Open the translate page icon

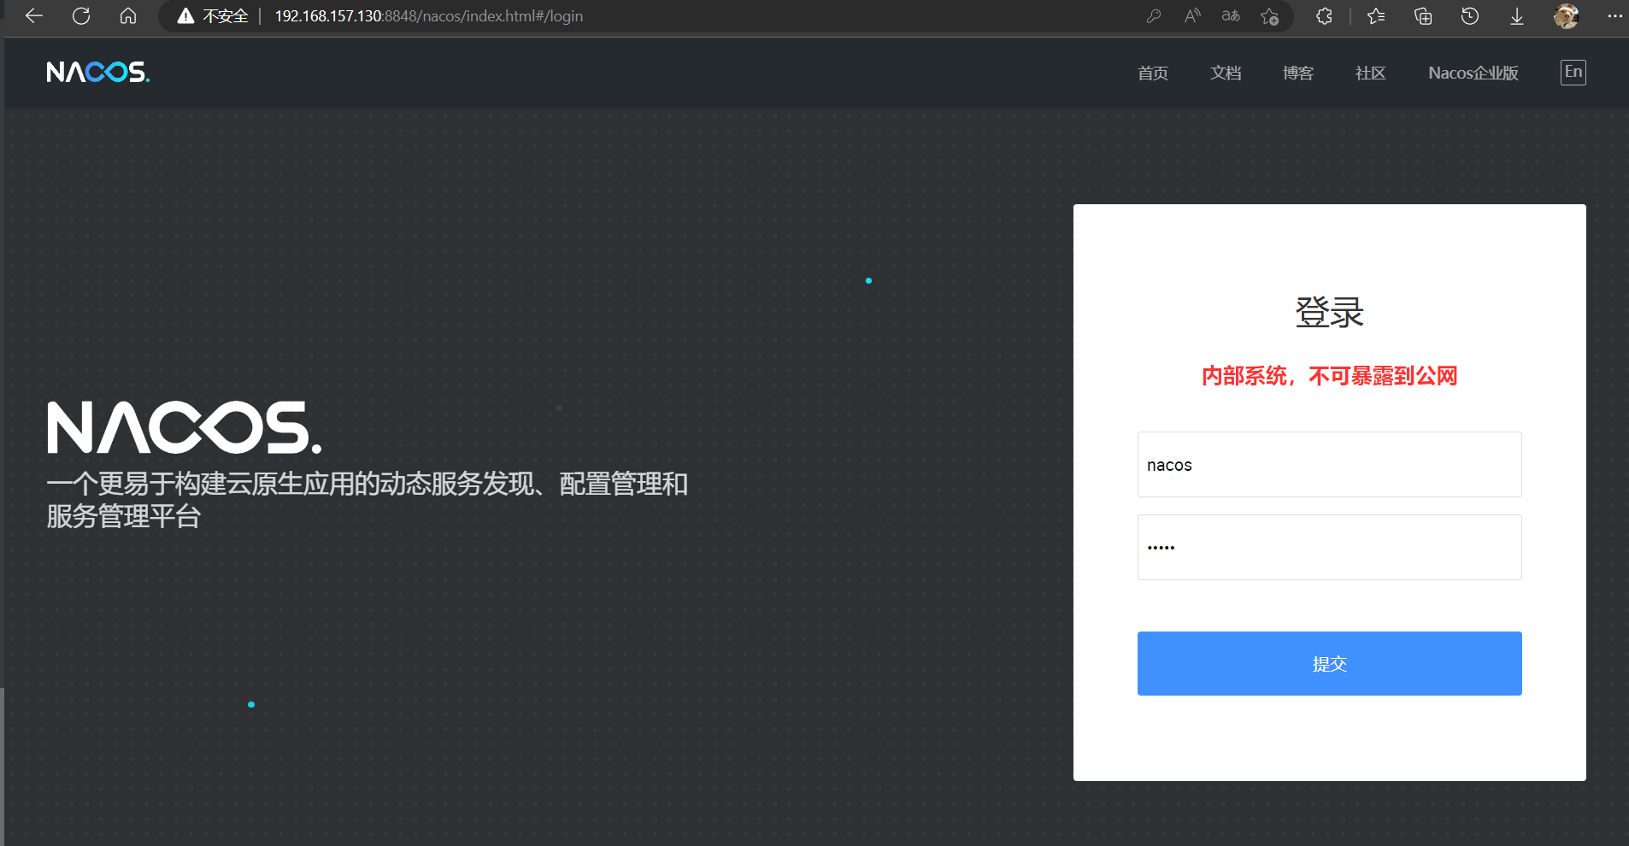click(x=1231, y=16)
